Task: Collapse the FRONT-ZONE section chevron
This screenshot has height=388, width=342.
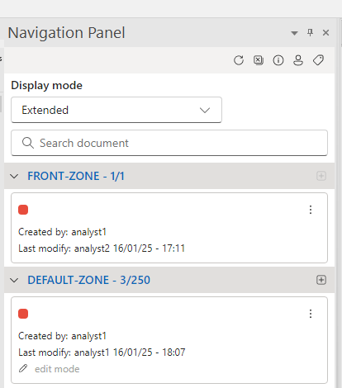Action: [14, 176]
